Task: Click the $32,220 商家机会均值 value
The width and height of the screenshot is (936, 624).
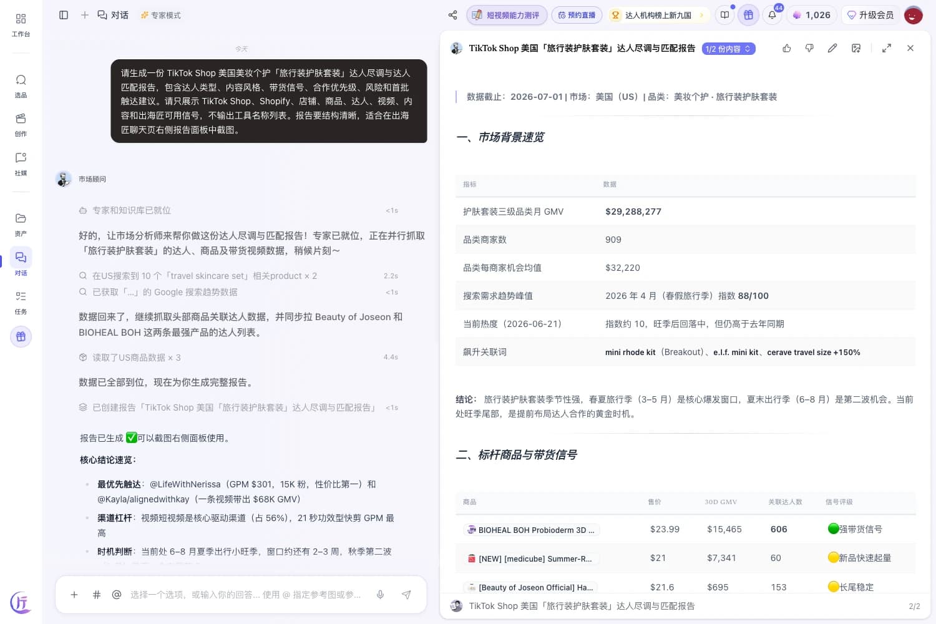Action: pyautogui.click(x=622, y=268)
